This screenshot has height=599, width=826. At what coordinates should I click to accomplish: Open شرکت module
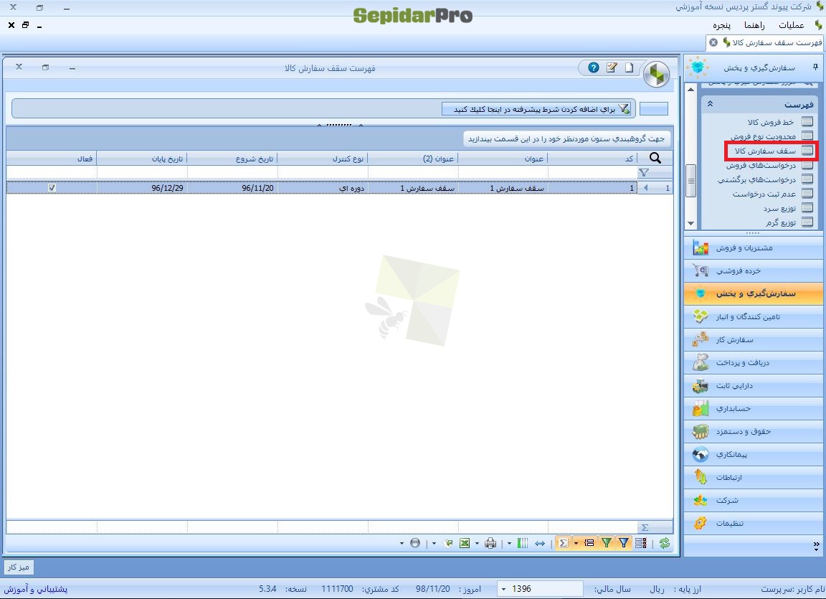[754, 500]
